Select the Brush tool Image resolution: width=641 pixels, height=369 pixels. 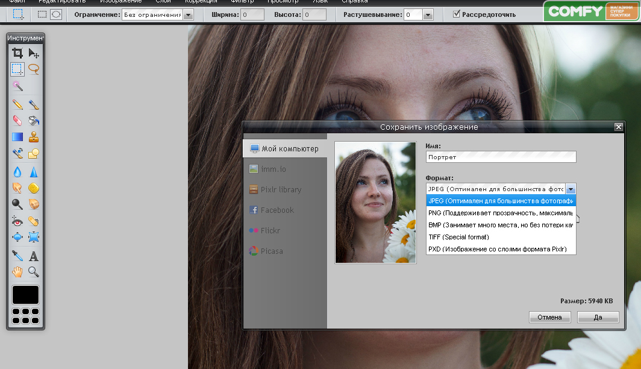34,104
